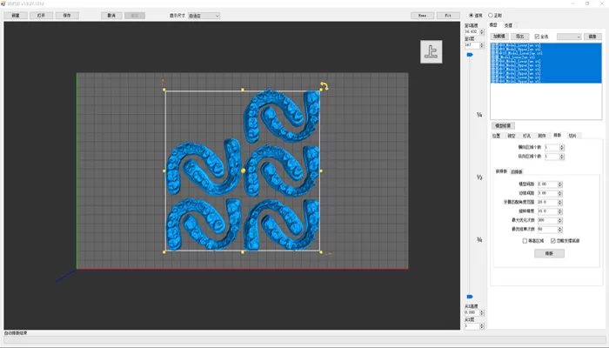The image size is (609, 348).
Task: Enable the 堆叠区域 checkbox
Action: click(525, 240)
